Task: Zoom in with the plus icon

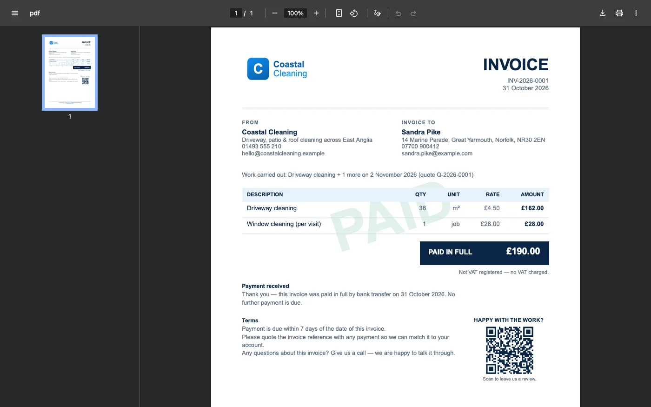Action: pyautogui.click(x=316, y=13)
